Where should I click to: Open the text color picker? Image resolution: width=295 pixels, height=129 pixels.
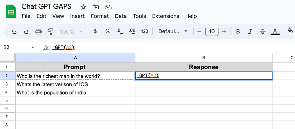(275, 31)
